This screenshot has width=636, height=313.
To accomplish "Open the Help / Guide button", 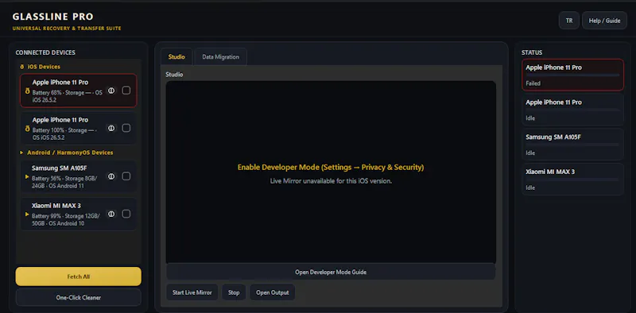I will [604, 21].
